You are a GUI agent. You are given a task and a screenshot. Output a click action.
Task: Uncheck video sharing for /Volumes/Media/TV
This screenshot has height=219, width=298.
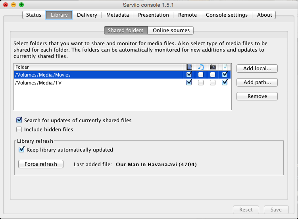point(189,83)
